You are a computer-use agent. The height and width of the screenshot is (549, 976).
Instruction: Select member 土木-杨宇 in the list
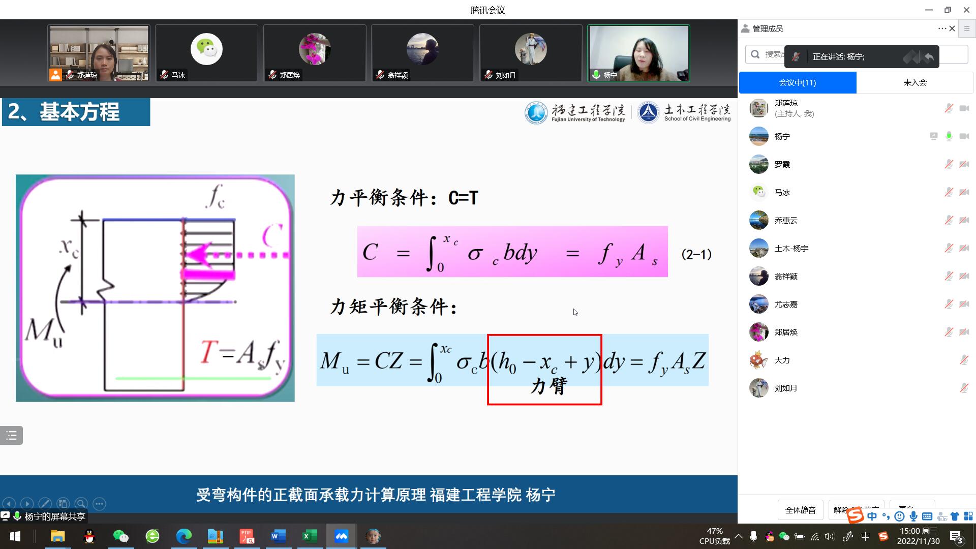coord(857,248)
